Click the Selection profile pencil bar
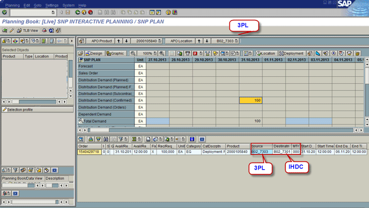This screenshot has height=208, width=369. tap(38, 110)
